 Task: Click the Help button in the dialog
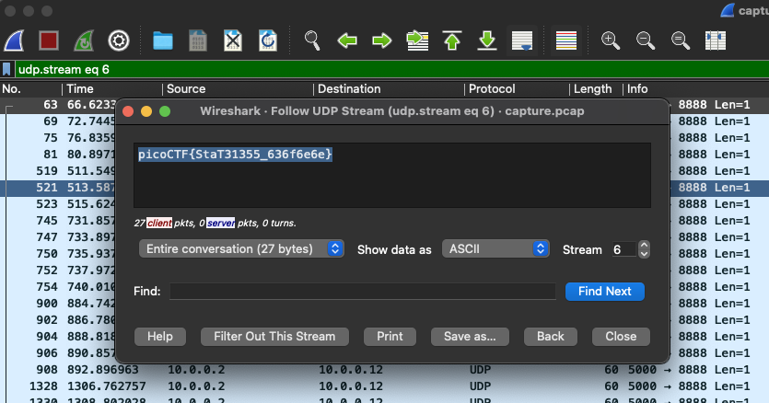point(160,337)
